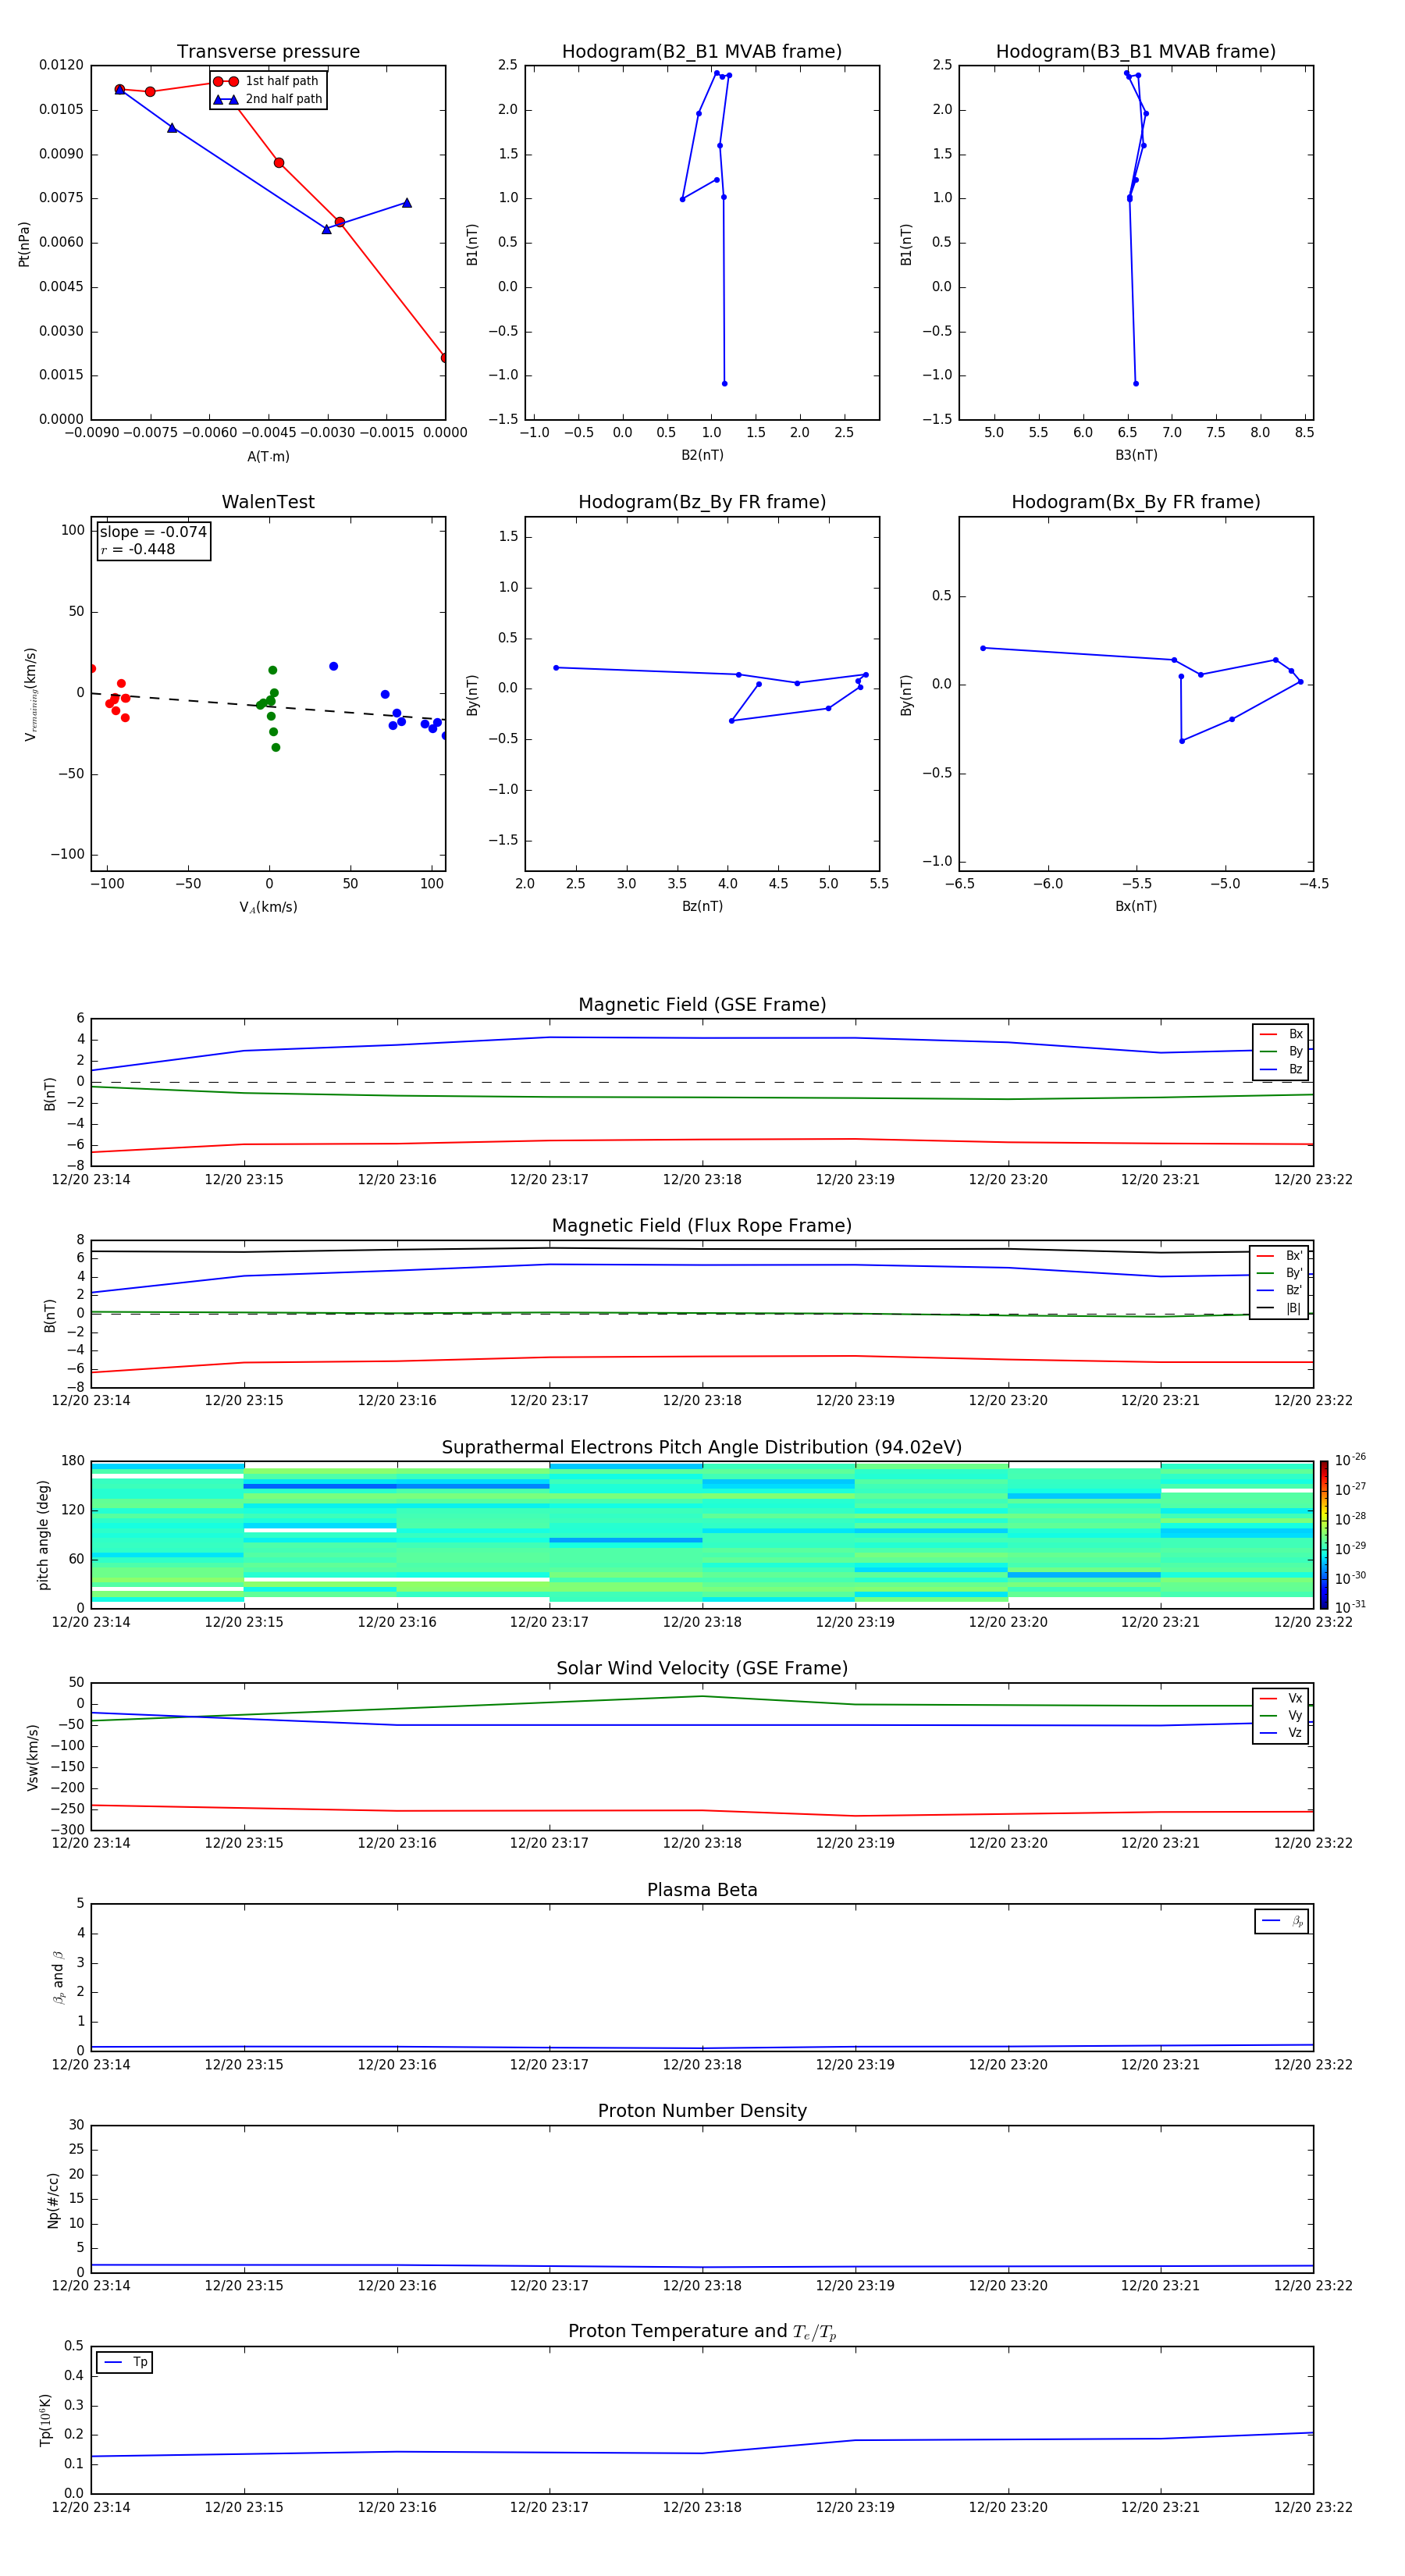Select the "A(T·m)" x-axis label
This screenshot has width=1405, height=2576.
268,457
